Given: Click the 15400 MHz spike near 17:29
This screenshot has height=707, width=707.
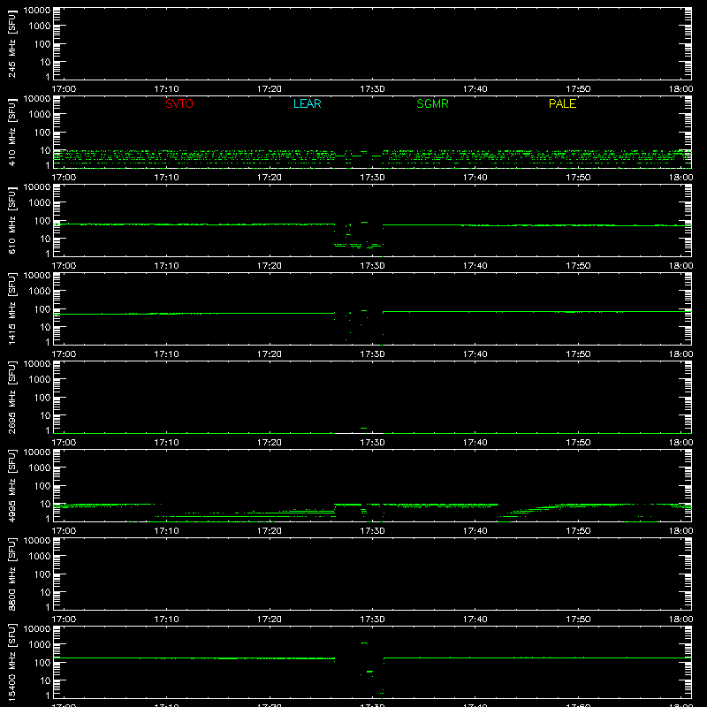Looking at the screenshot, I should click(364, 643).
